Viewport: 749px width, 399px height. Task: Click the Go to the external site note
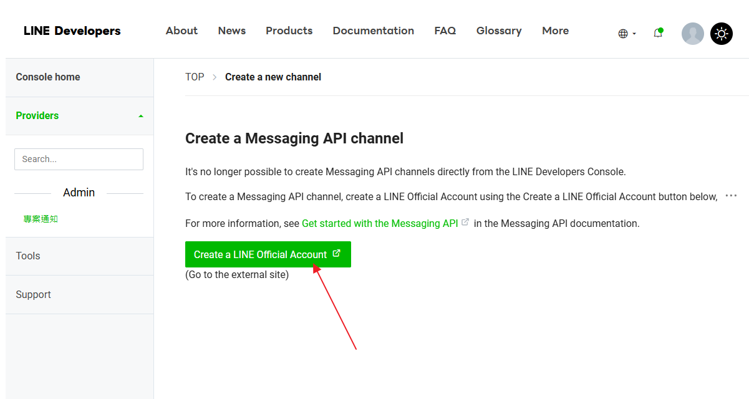coord(237,275)
